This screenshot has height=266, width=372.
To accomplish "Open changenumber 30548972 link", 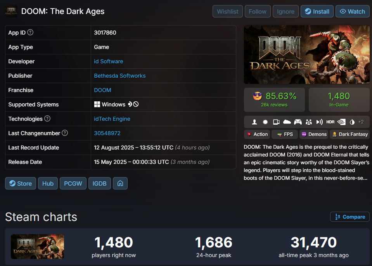I will click(x=107, y=133).
